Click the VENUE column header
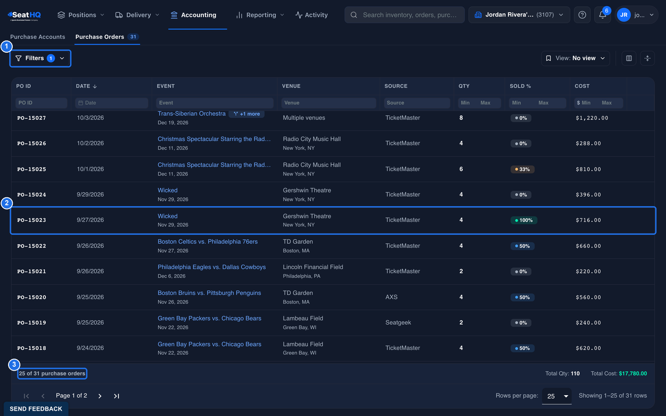666x416 pixels. (x=291, y=86)
